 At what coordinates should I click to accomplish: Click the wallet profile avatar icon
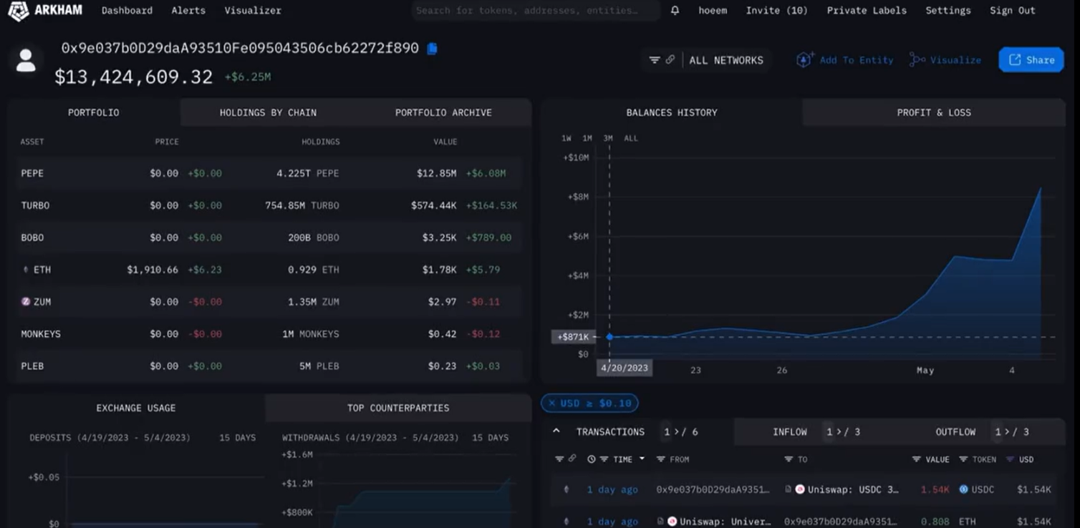coord(26,61)
